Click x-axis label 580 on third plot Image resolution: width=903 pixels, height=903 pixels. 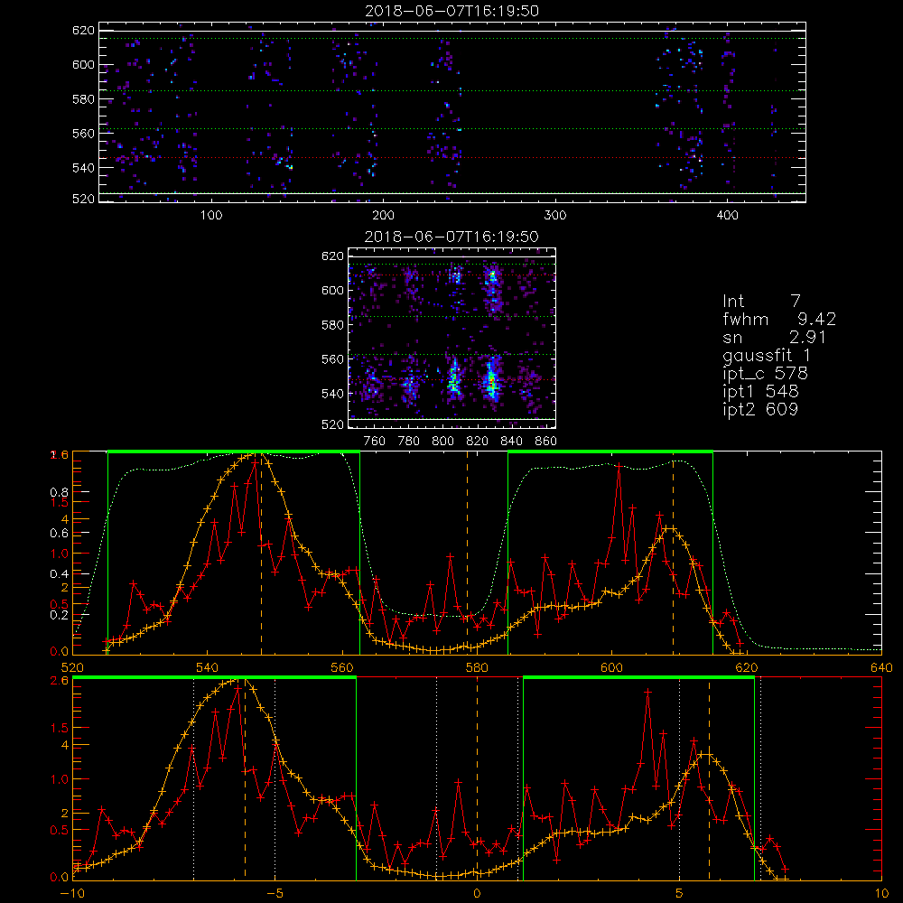click(477, 668)
